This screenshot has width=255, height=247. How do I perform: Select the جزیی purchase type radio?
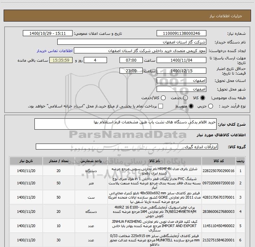pyautogui.click(x=211, y=106)
